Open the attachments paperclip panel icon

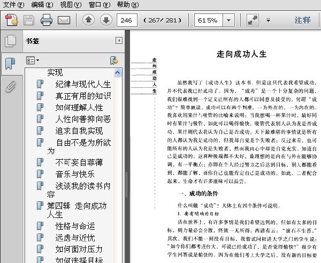(11, 87)
